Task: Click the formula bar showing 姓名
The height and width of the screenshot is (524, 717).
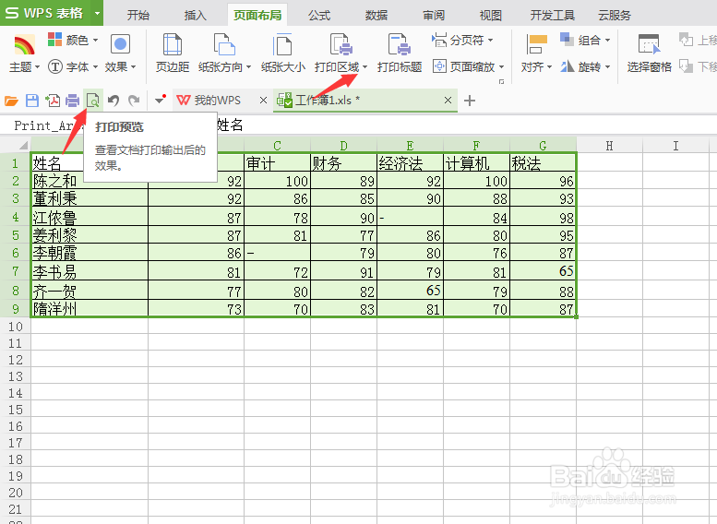Action: pyautogui.click(x=465, y=125)
